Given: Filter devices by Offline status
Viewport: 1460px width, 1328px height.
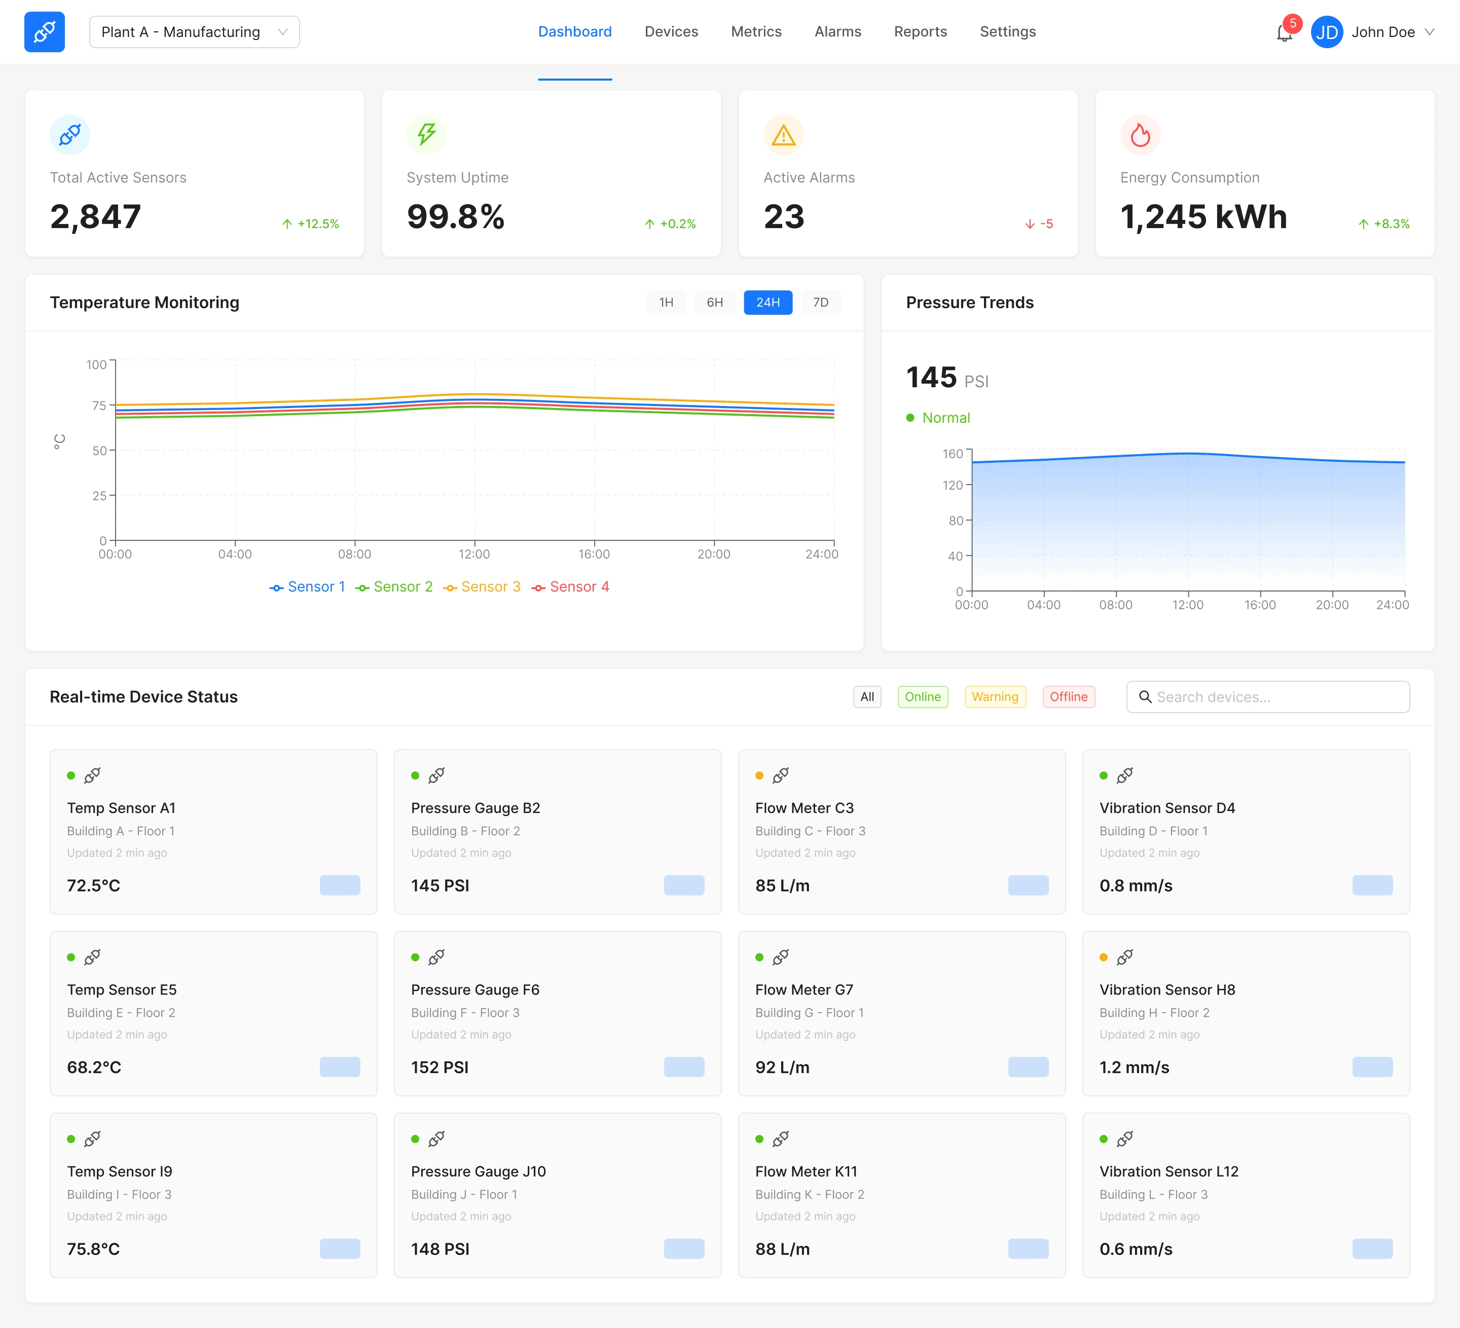Looking at the screenshot, I should (x=1068, y=696).
